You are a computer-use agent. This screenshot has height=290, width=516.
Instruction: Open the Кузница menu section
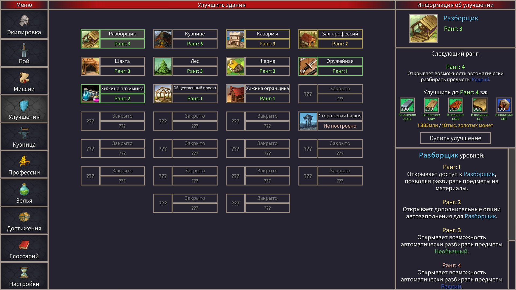point(24,136)
